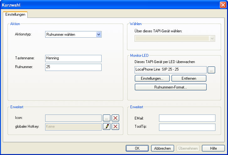The height and width of the screenshot is (155, 228).
Task: Switch to the Einstellungen tab
Action: 15,15
